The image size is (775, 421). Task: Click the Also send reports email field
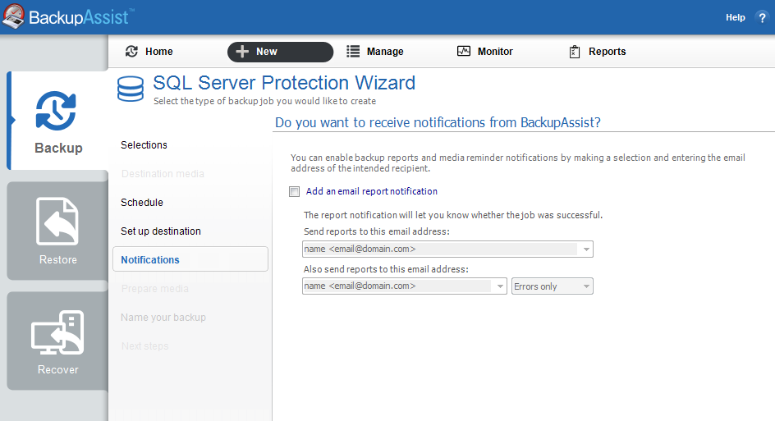[x=404, y=286]
